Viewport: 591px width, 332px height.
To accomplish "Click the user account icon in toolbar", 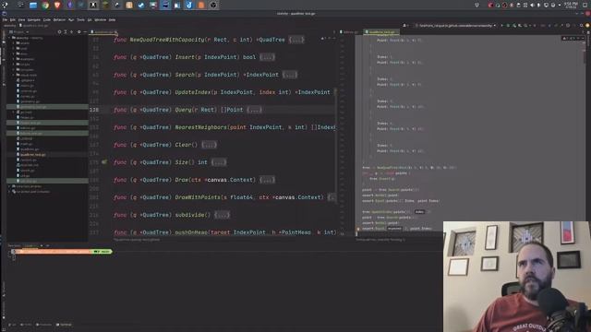I will point(404,26).
